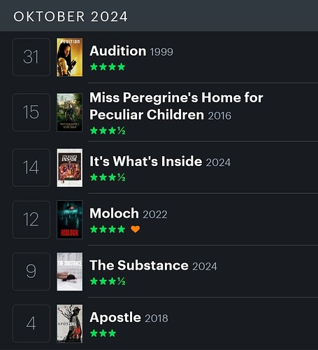318x350 pixels.
Task: Click the three-star rating under Apostle
Action: [103, 333]
